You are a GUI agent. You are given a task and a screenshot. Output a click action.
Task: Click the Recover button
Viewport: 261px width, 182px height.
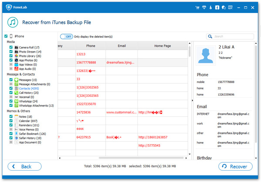click(235, 166)
